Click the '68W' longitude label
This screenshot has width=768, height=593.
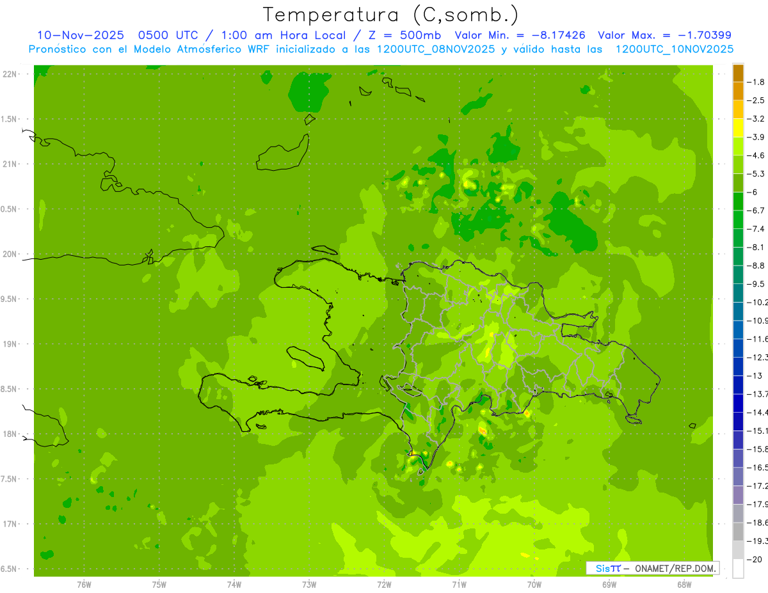point(684,585)
